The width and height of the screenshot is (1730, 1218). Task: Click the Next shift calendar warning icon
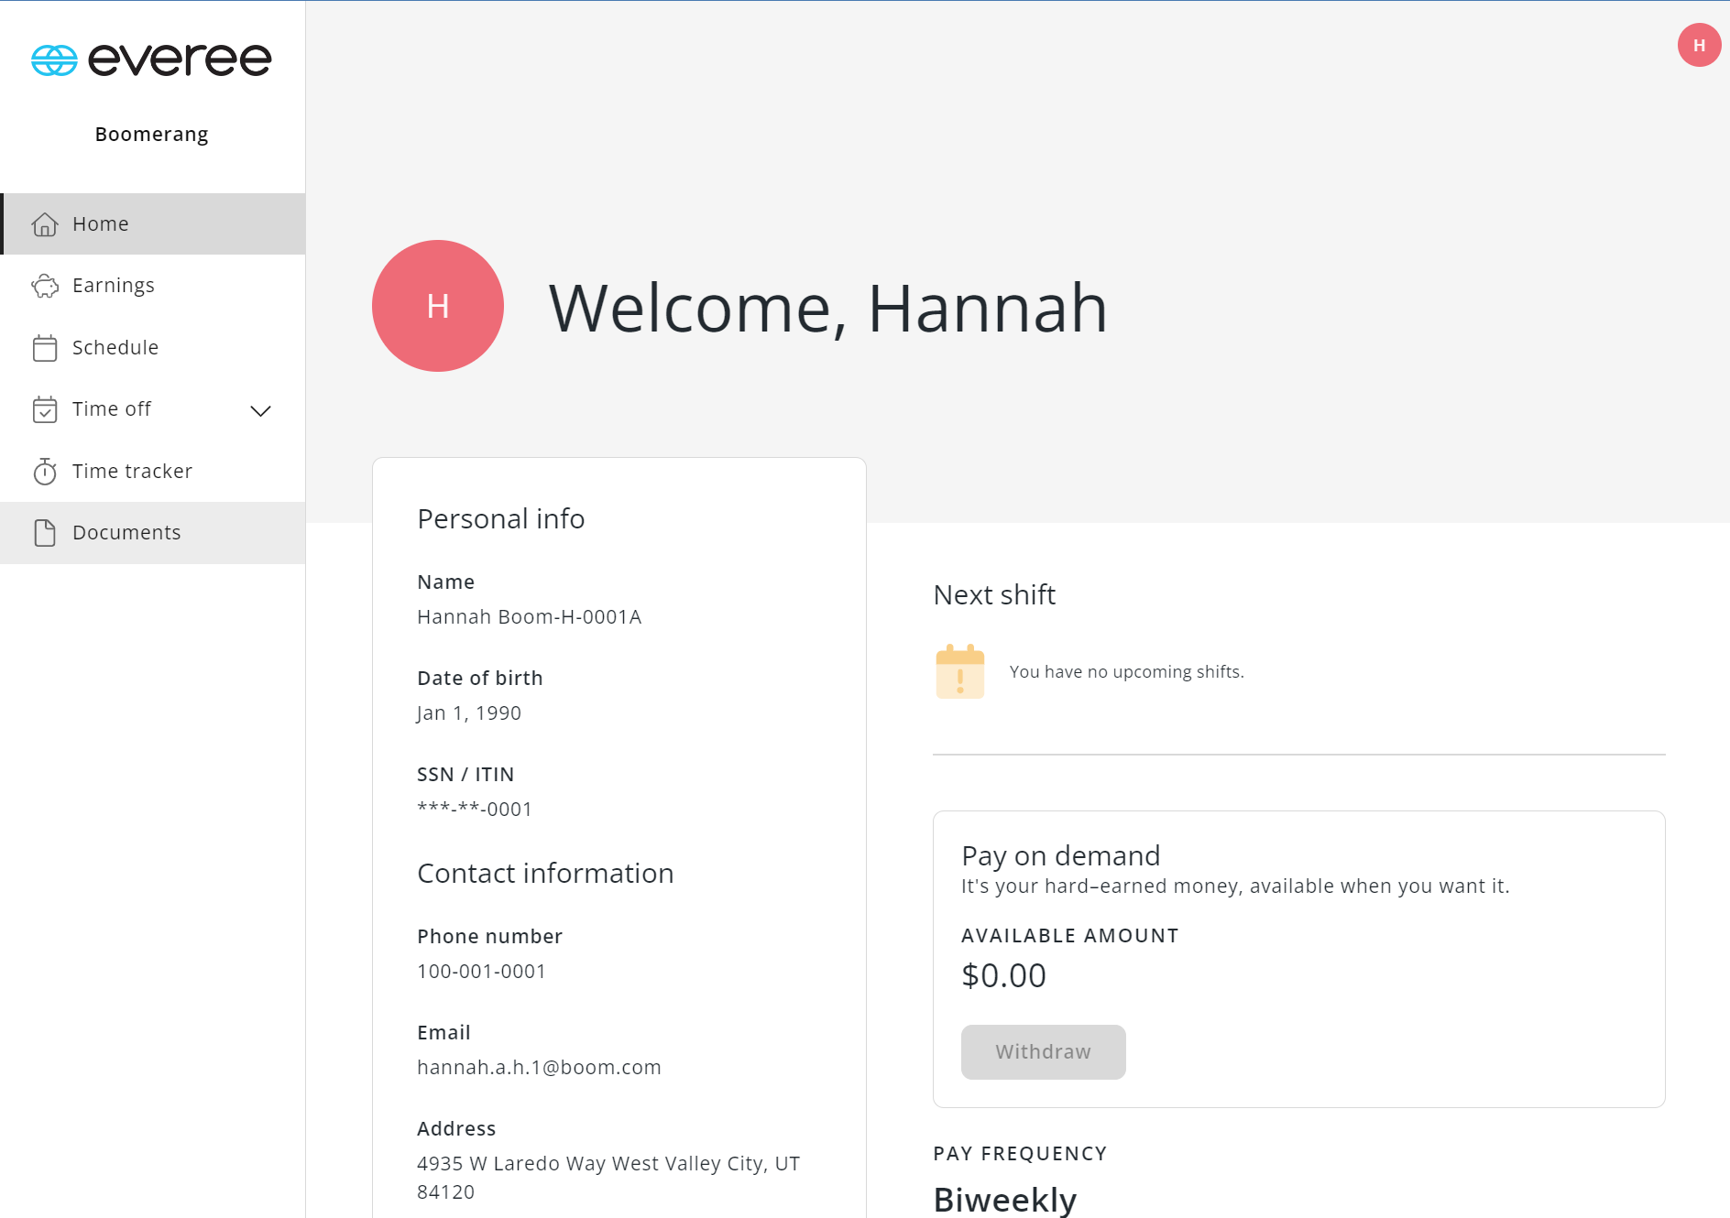click(960, 671)
